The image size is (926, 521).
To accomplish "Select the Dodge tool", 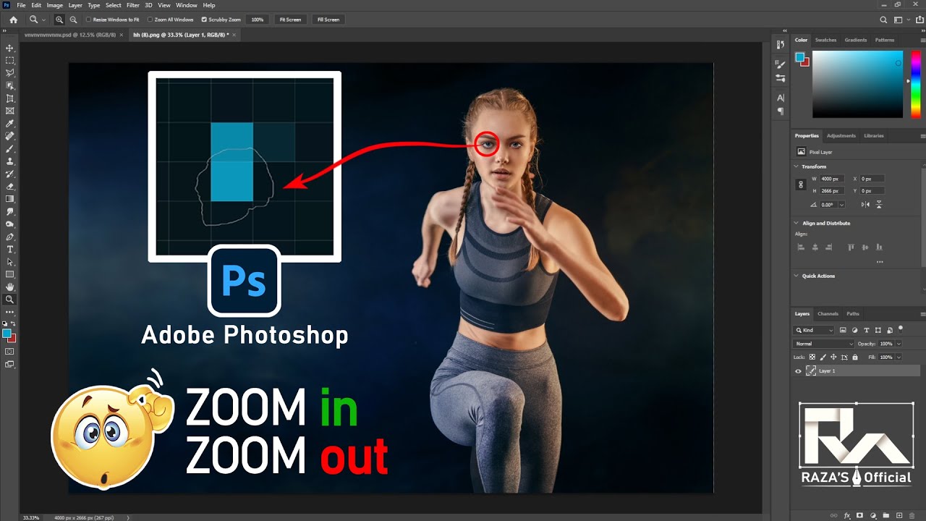I will (10, 224).
